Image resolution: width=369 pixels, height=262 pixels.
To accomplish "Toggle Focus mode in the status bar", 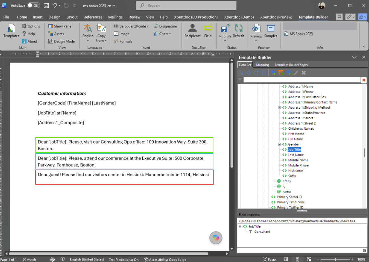I will tap(270, 259).
